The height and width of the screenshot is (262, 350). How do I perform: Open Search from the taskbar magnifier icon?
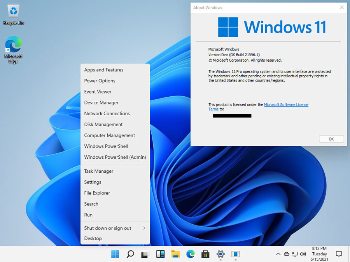130,254
